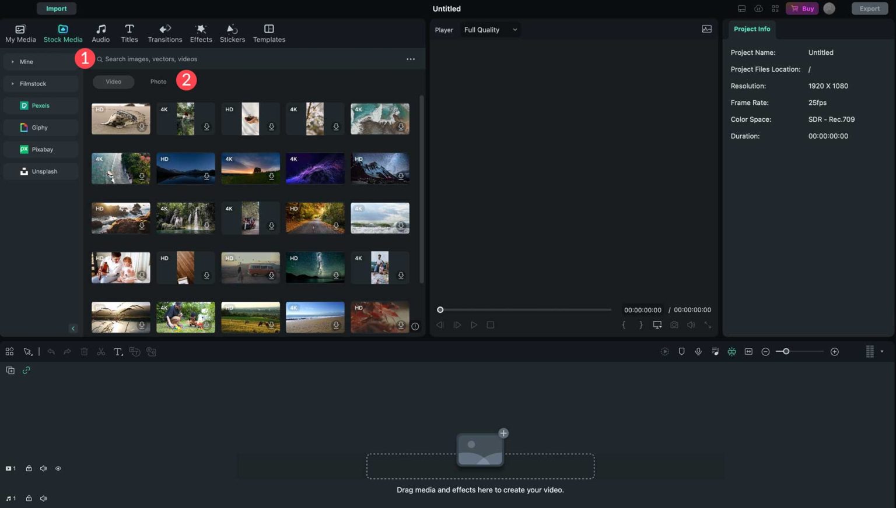This screenshot has width=896, height=508.
Task: Switch to the Photo tab in Stock Media
Action: pos(158,82)
